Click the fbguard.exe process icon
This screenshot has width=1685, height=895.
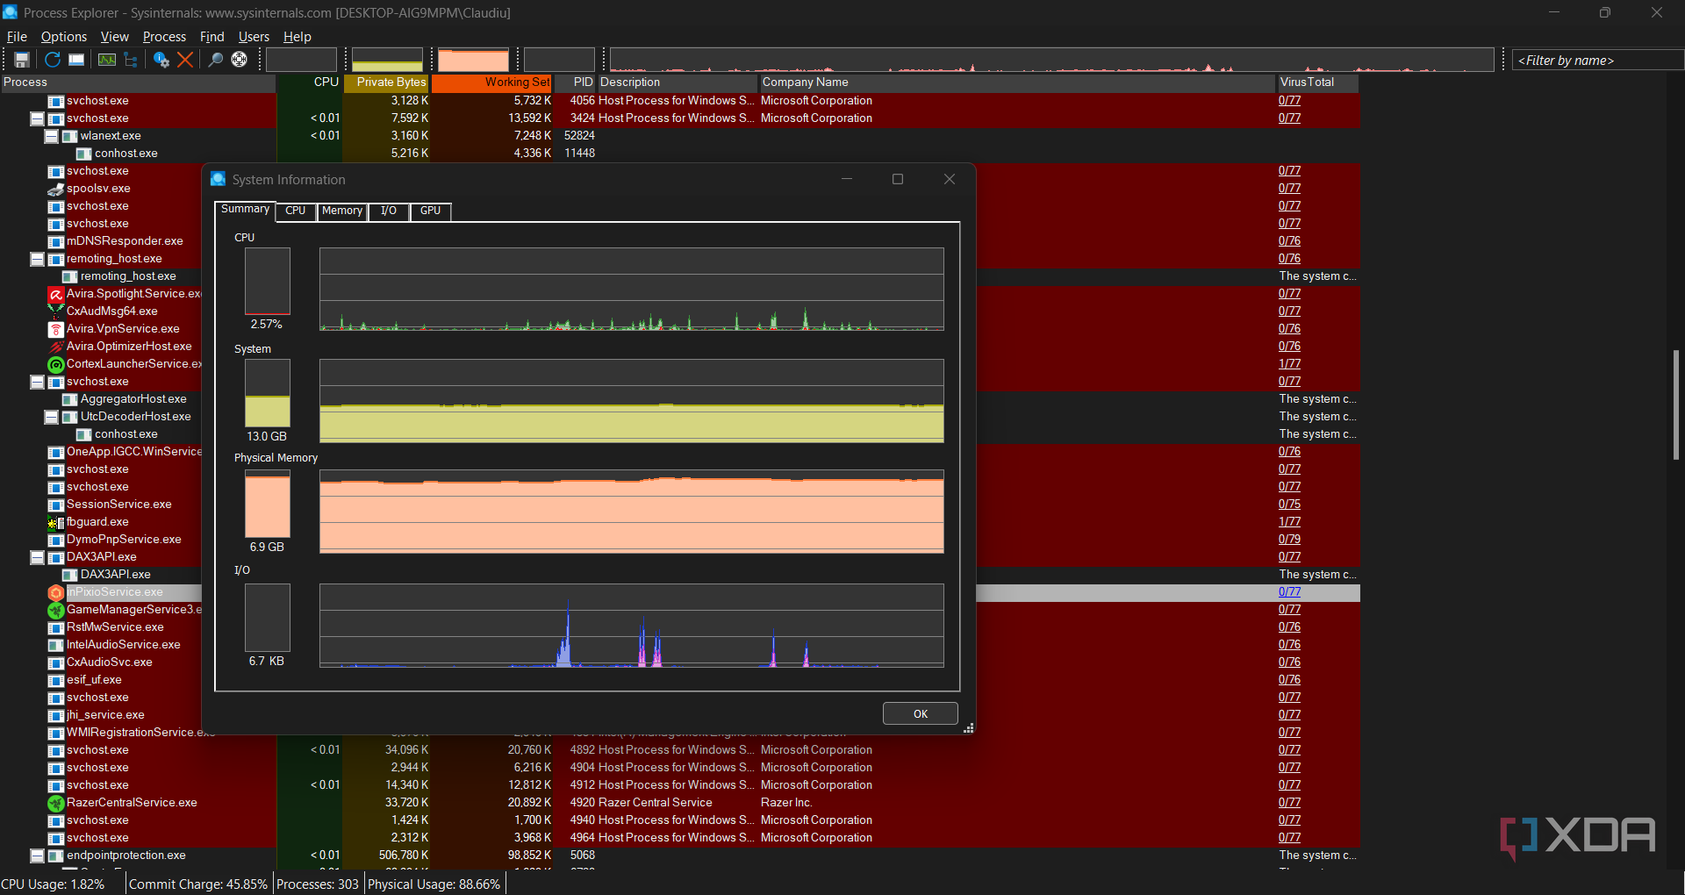[56, 522]
